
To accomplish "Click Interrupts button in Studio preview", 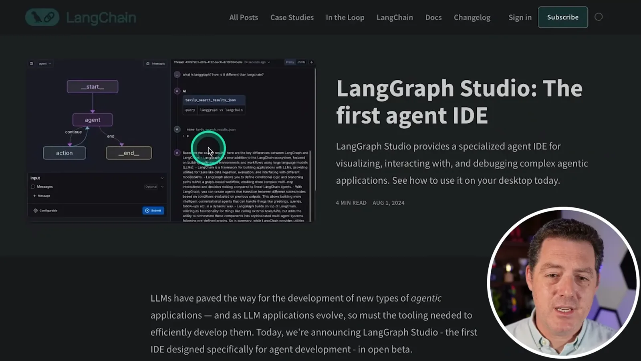I will click(155, 63).
